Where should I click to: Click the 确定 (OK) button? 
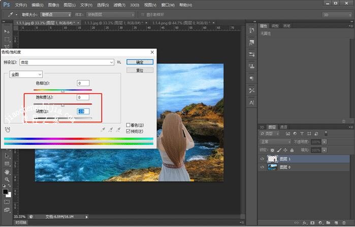(140, 62)
